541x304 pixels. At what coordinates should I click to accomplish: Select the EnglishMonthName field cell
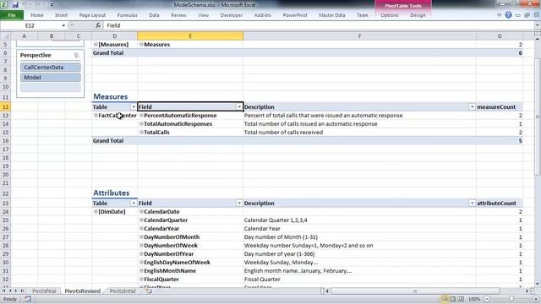click(x=190, y=271)
